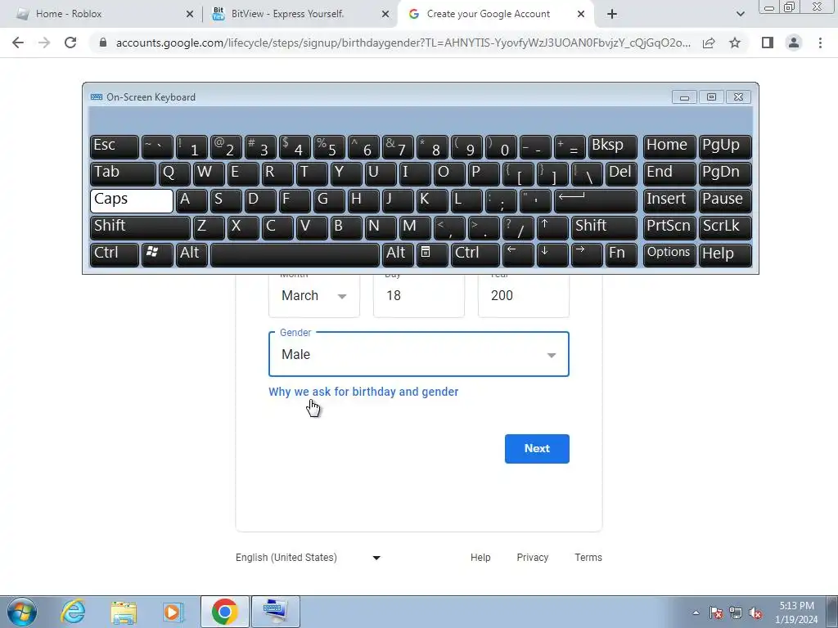Click the on-screen spacebar
838x628 pixels.
point(295,254)
